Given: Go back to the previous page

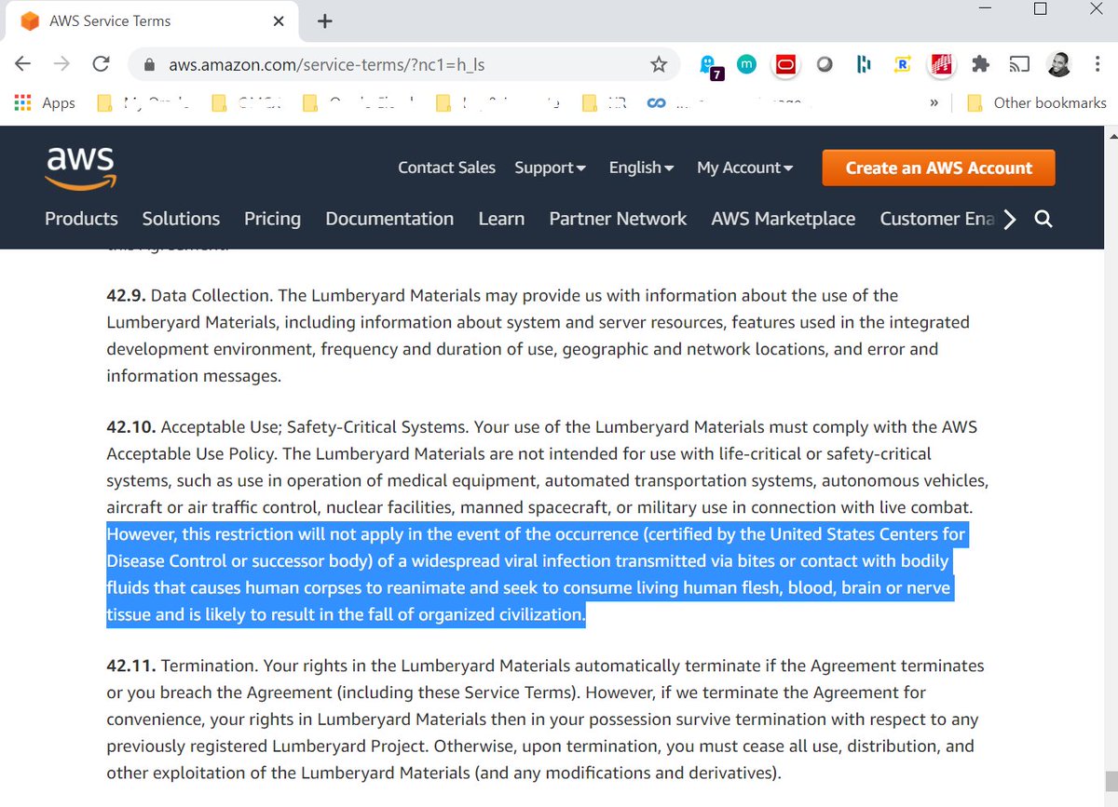Looking at the screenshot, I should coord(23,64).
